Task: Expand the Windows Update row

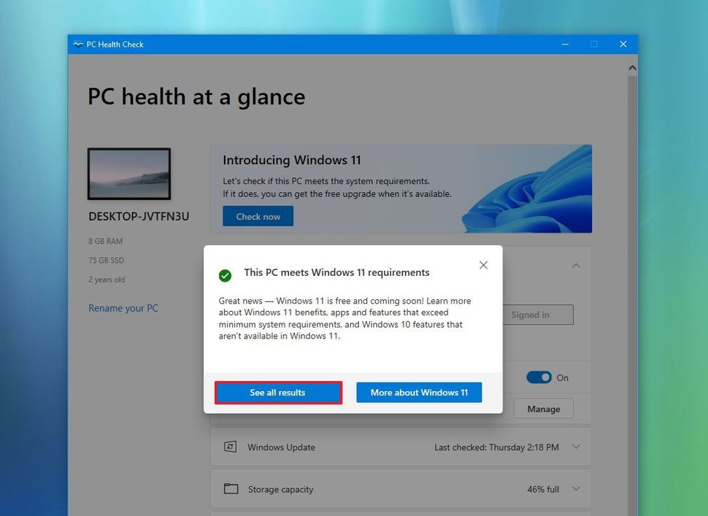Action: click(576, 447)
